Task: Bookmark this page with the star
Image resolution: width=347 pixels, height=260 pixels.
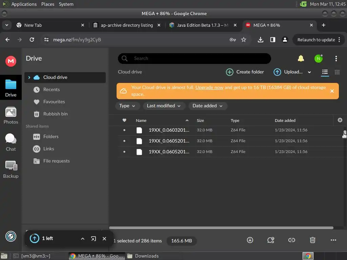Action: pos(243,40)
